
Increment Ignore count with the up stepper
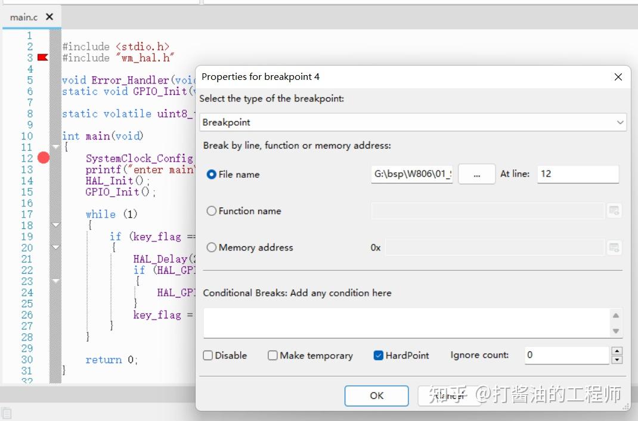coord(617,351)
